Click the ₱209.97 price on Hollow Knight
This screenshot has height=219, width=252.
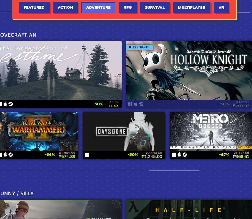coord(241,106)
